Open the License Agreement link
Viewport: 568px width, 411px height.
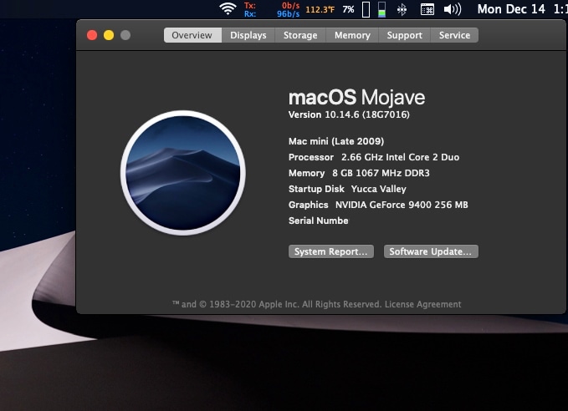point(422,304)
